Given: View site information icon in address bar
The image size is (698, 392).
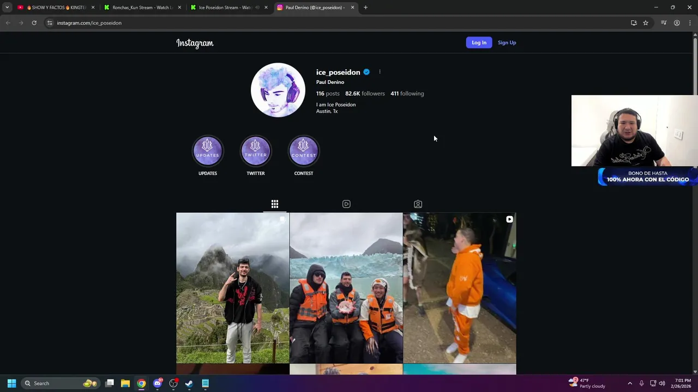Looking at the screenshot, I should click(x=50, y=23).
